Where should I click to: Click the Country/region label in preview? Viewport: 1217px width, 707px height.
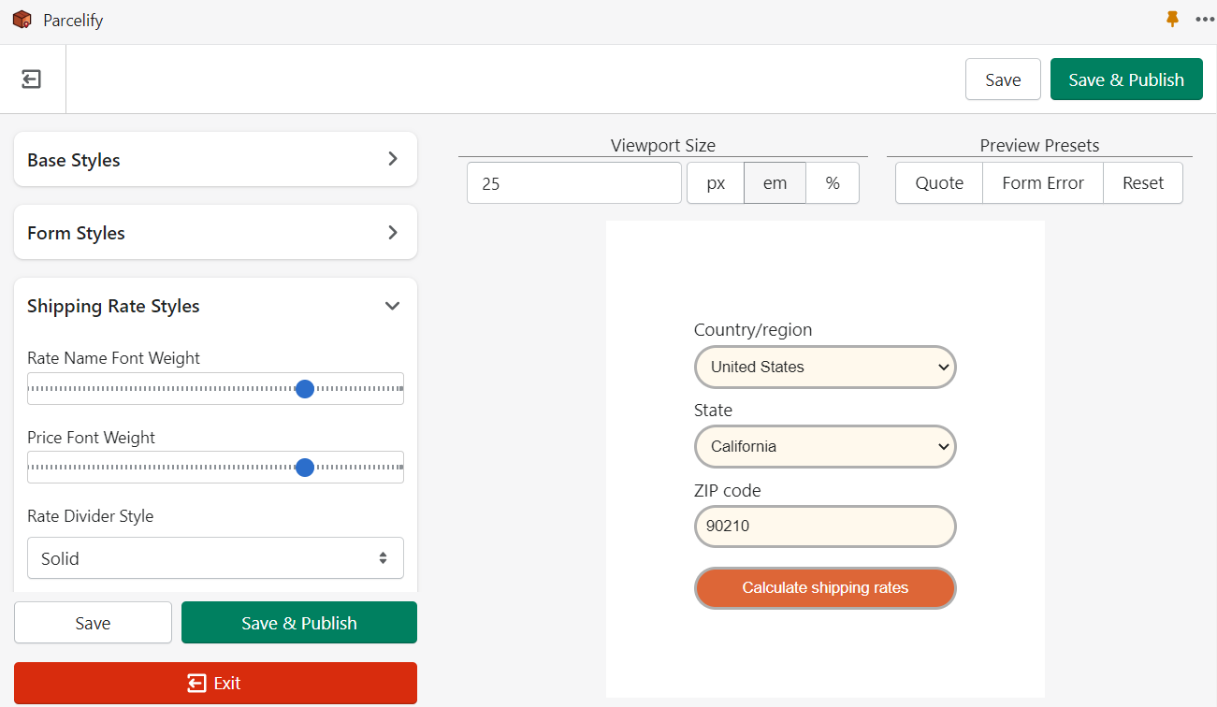(x=753, y=330)
